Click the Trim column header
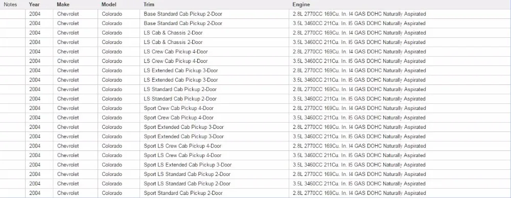The width and height of the screenshot is (511, 198). click(x=149, y=5)
